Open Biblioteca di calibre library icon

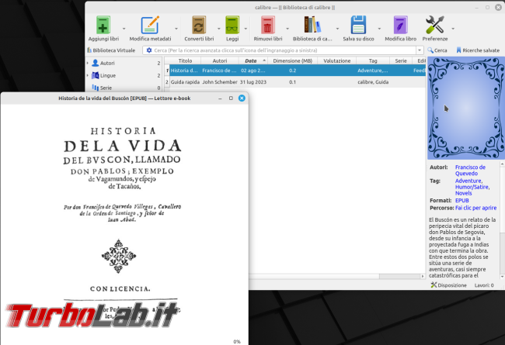click(312, 25)
